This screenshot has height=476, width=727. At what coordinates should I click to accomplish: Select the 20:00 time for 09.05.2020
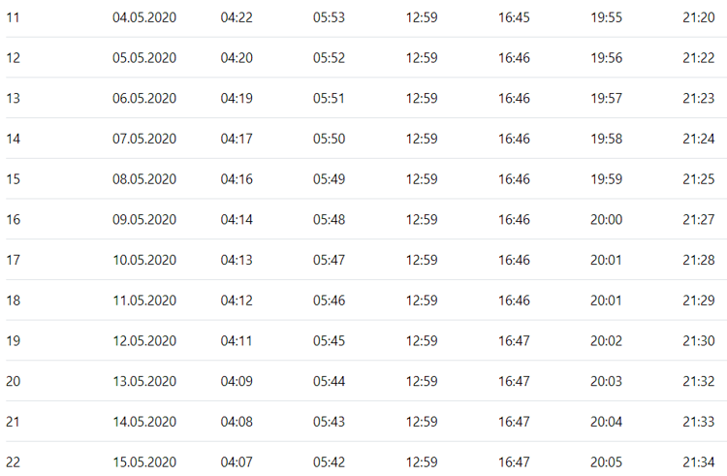(606, 219)
